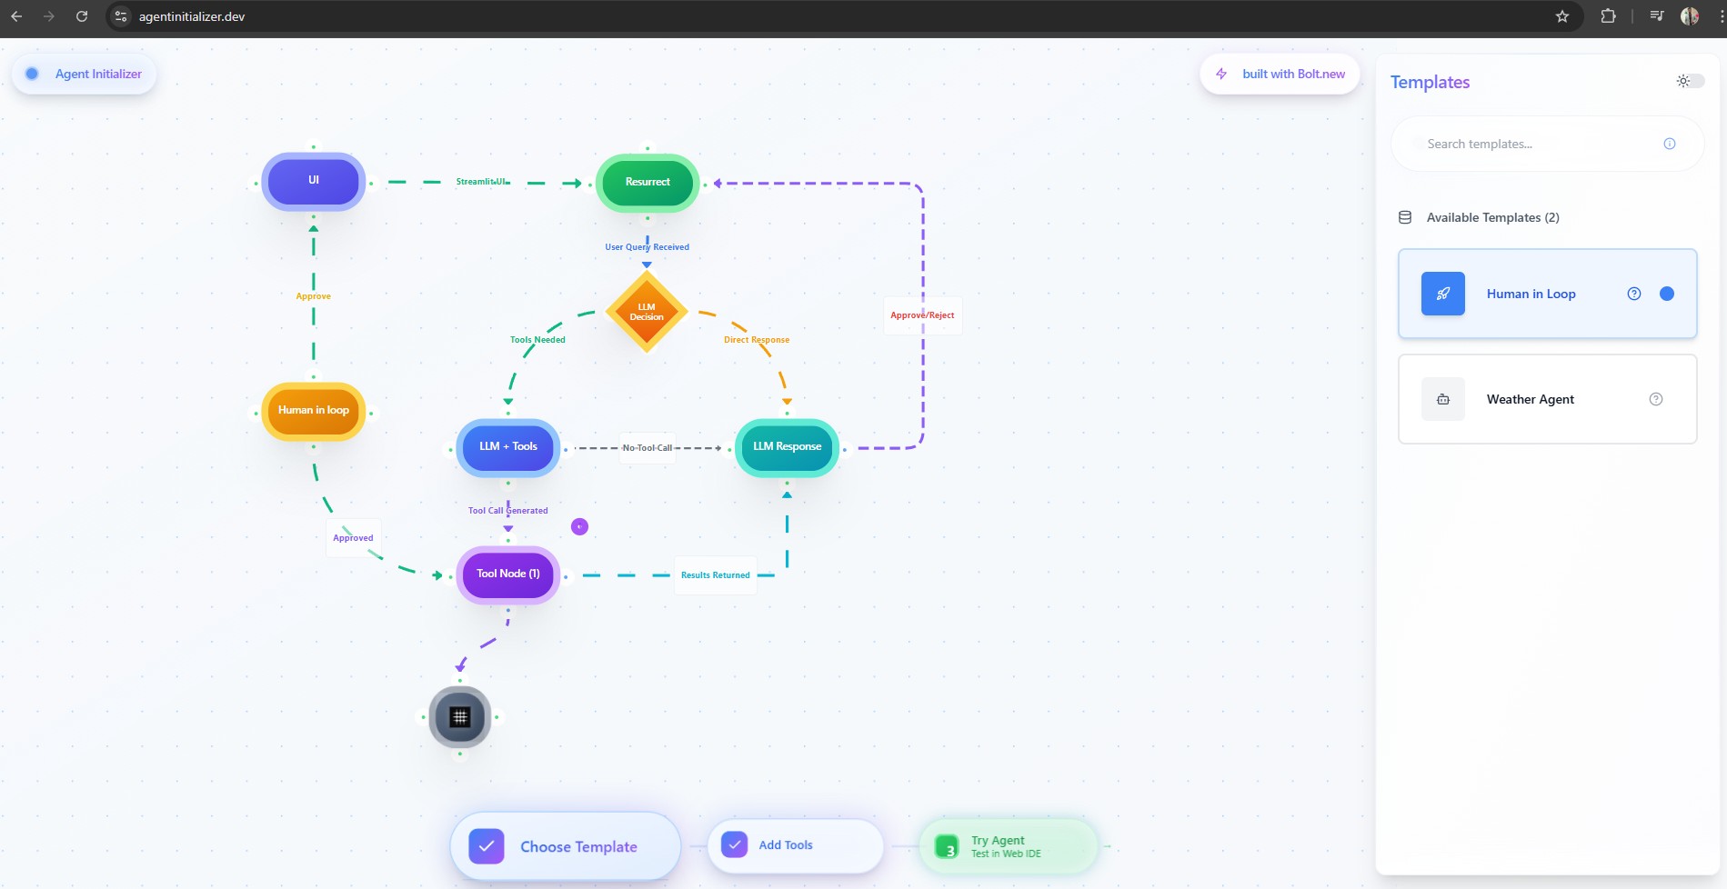Click the lightning icon in the Bolt.new badge

pos(1220,74)
